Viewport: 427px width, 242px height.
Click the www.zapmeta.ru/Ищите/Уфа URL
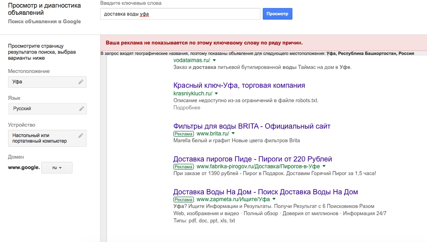click(x=233, y=199)
